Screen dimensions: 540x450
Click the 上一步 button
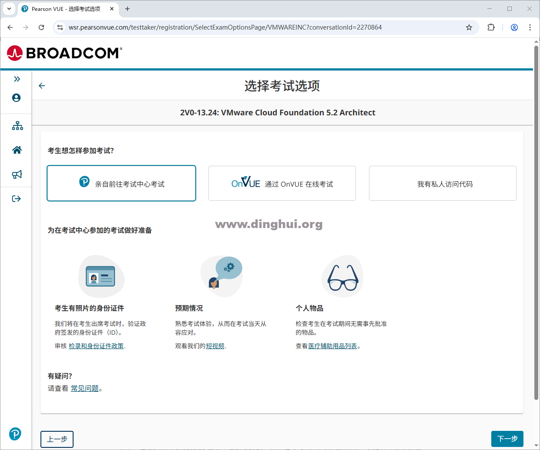tap(57, 439)
